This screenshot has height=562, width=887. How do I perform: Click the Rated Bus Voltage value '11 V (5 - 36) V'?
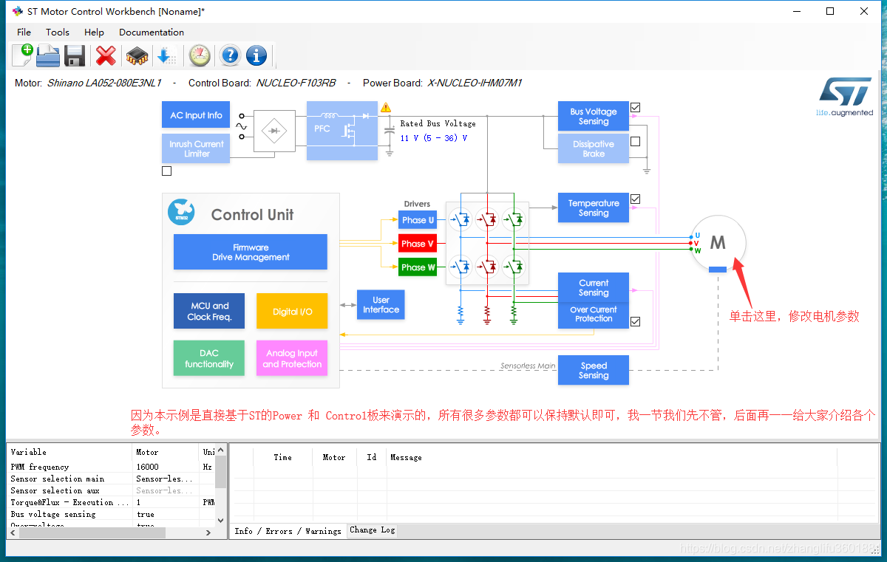pos(434,138)
